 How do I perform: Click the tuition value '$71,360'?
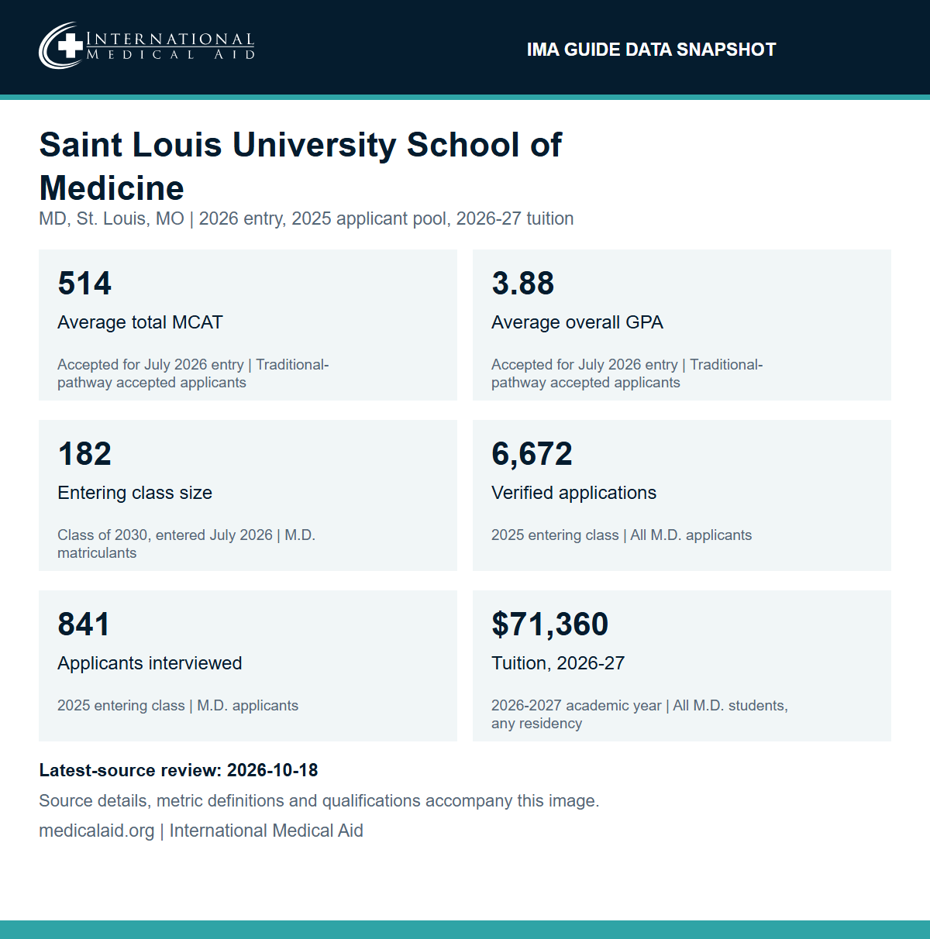(x=549, y=624)
